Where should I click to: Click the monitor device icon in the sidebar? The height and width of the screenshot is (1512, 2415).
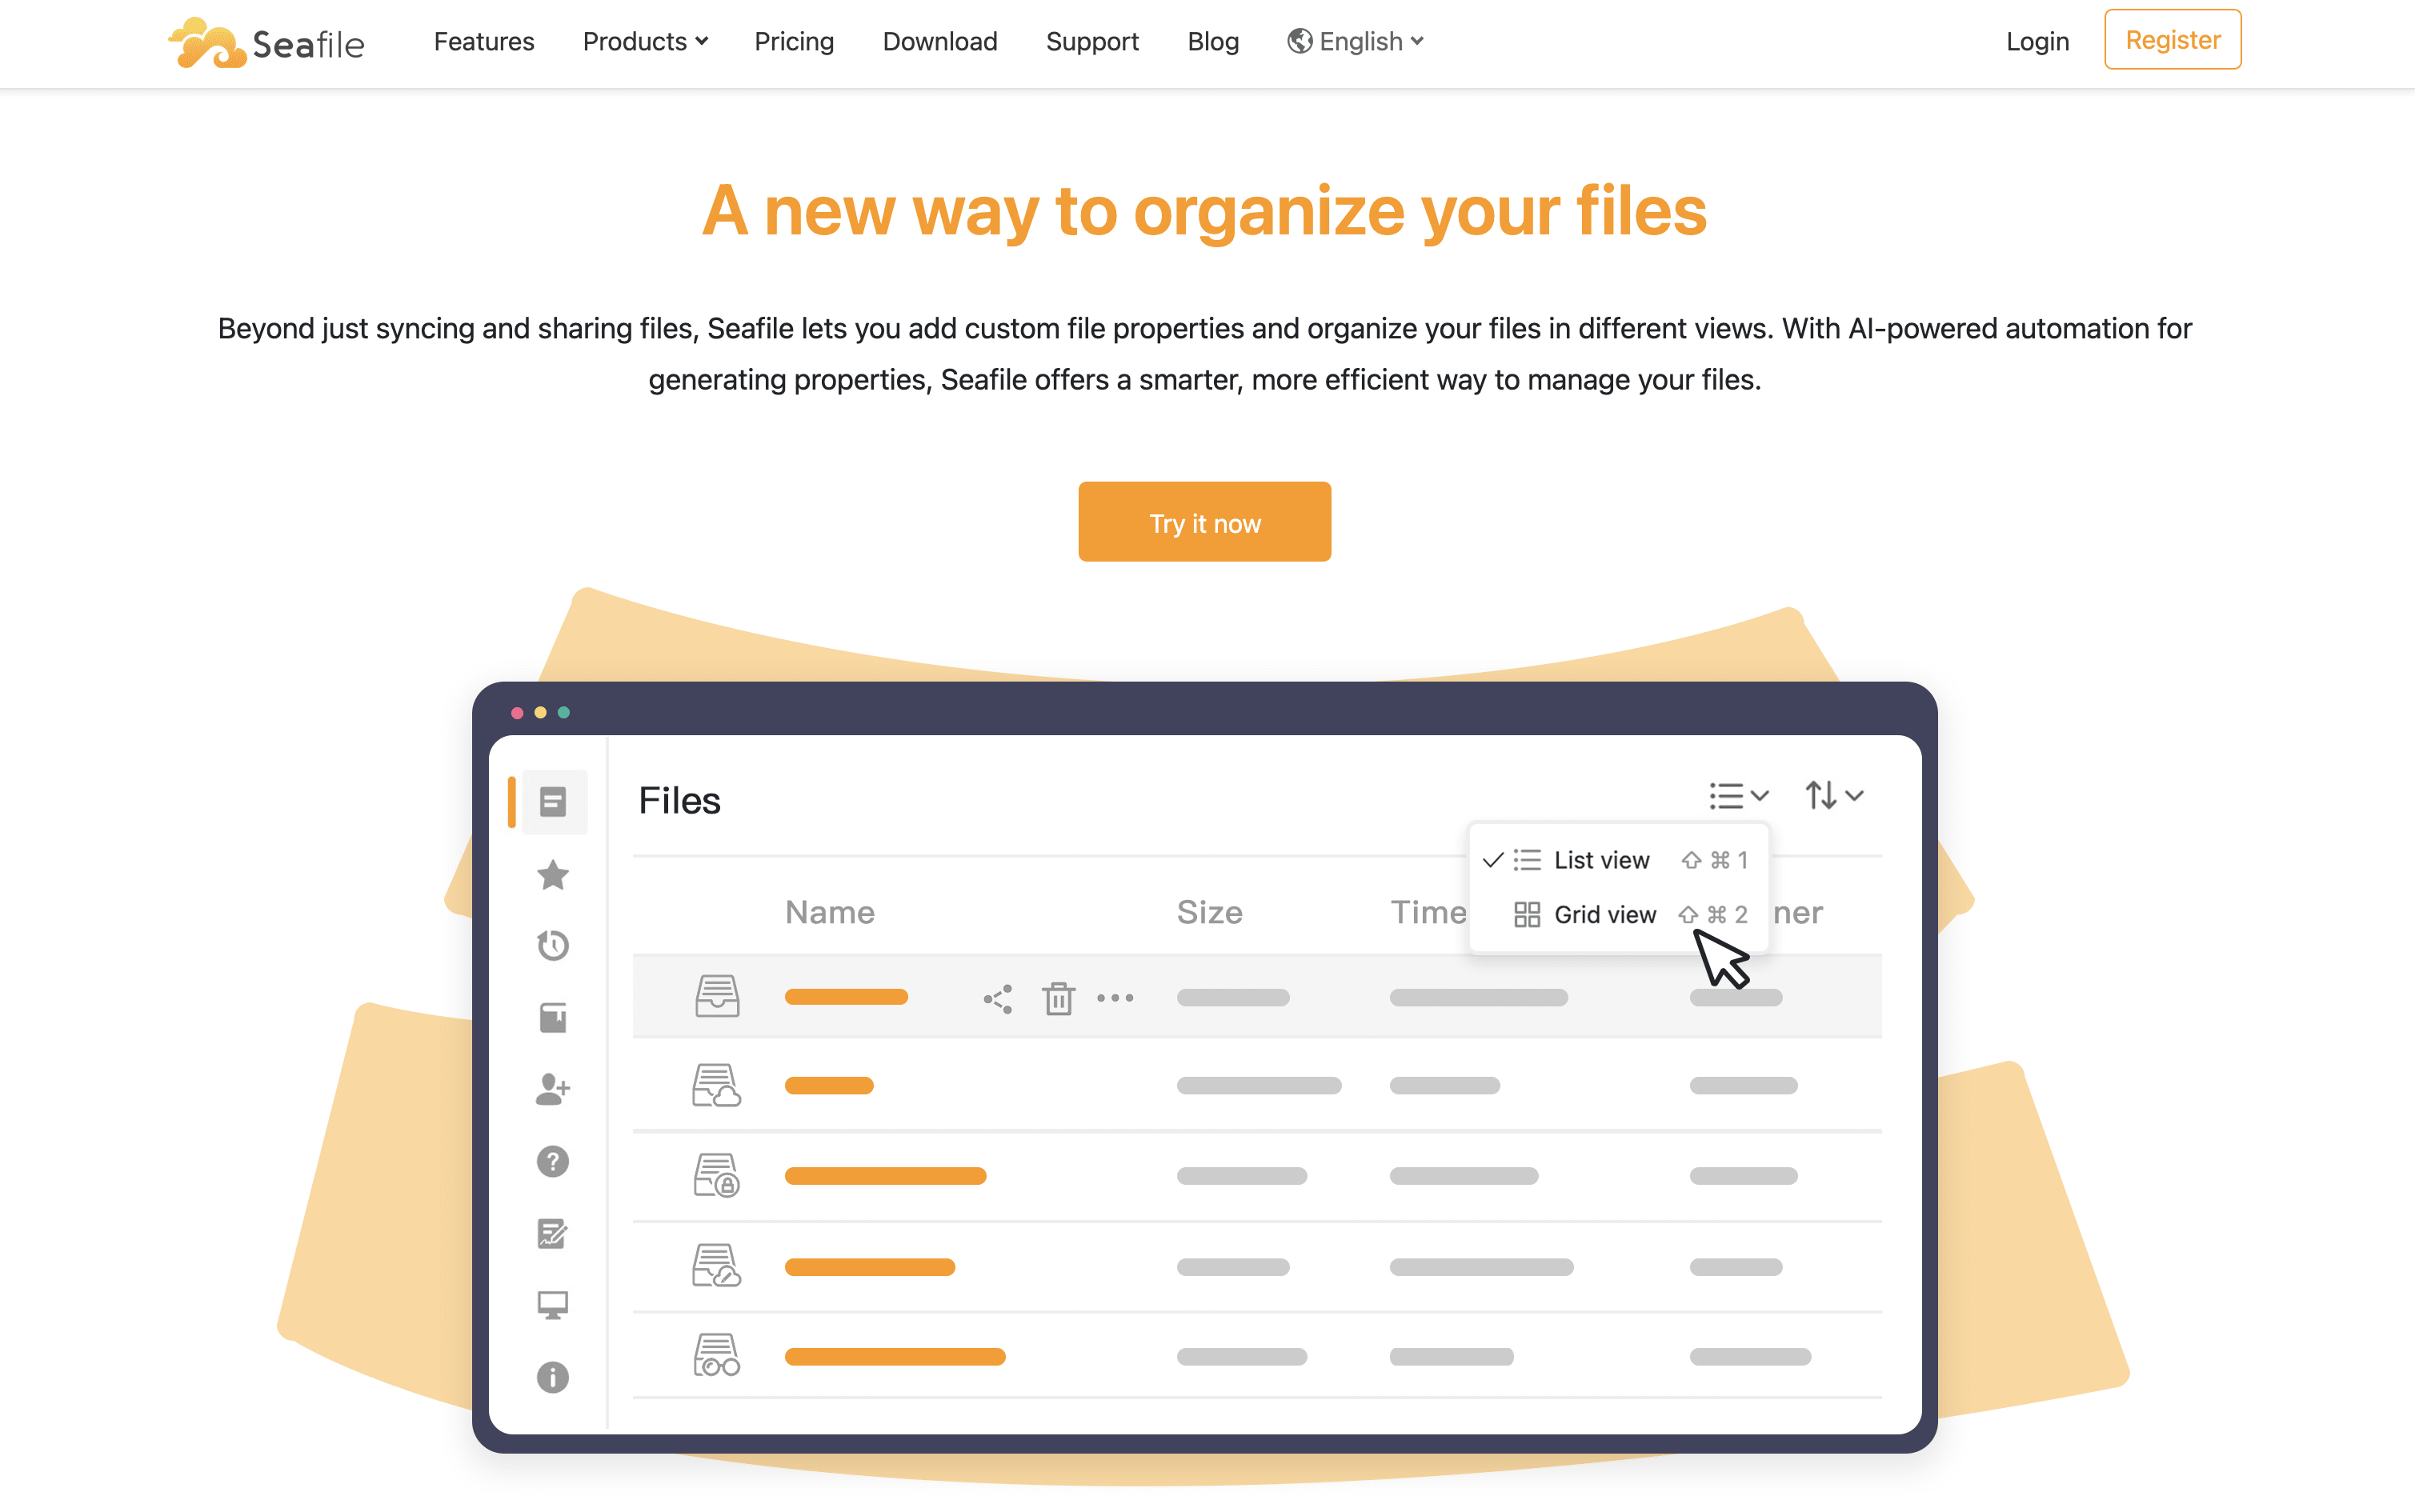(x=553, y=1305)
